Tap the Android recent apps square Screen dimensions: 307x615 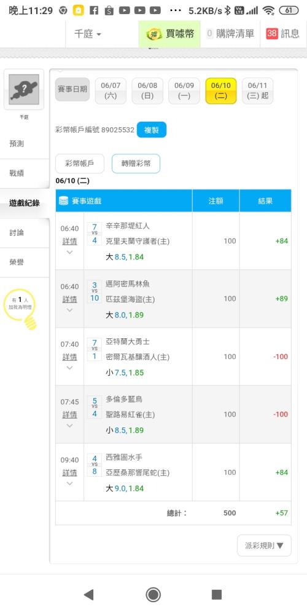217,595
